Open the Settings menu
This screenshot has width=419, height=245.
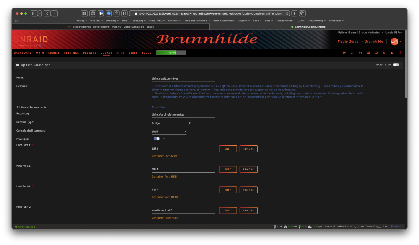click(71, 53)
